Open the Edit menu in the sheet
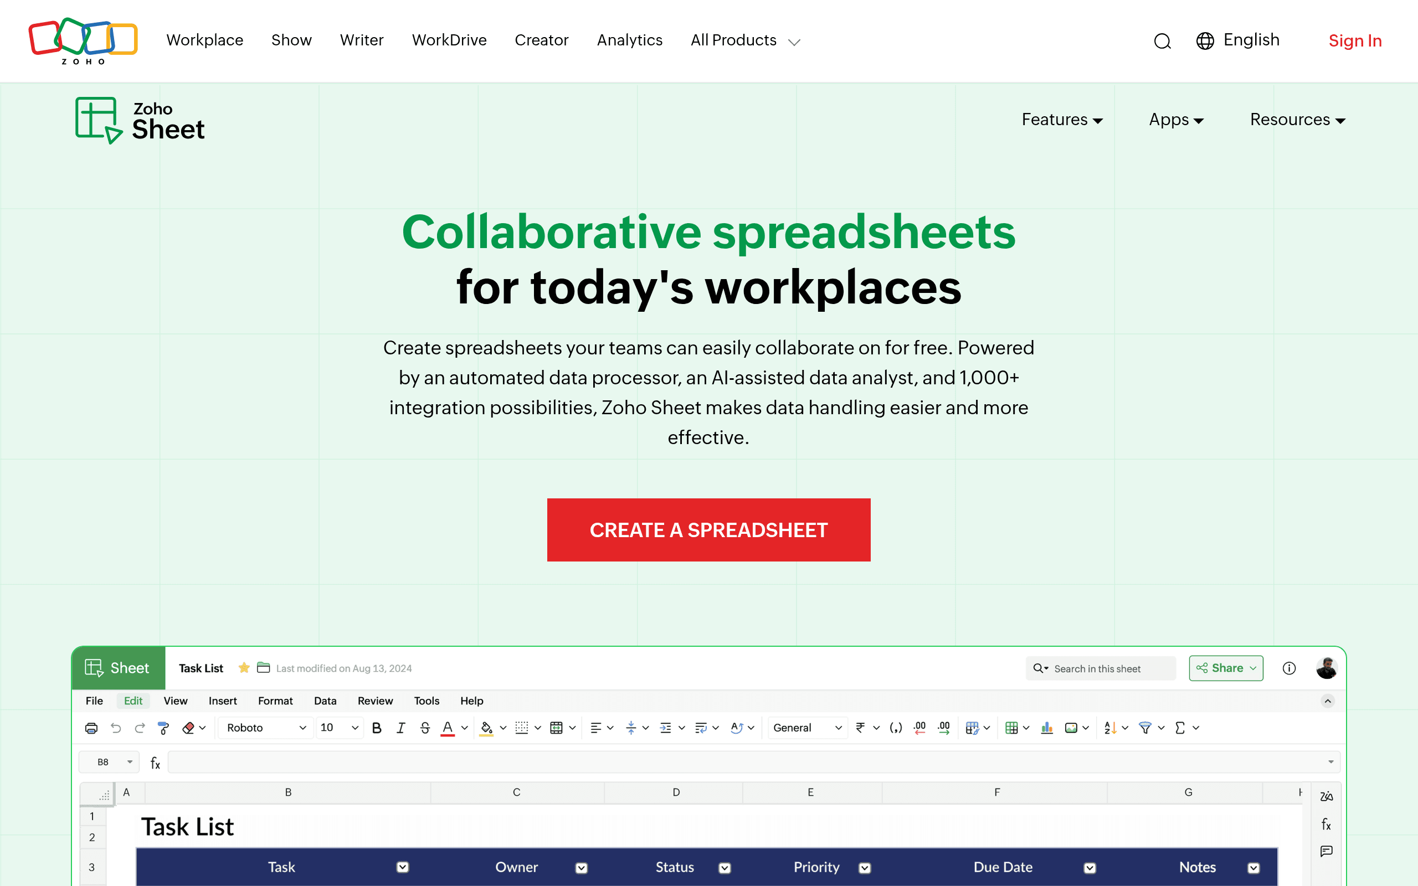The image size is (1418, 886). point(133,701)
